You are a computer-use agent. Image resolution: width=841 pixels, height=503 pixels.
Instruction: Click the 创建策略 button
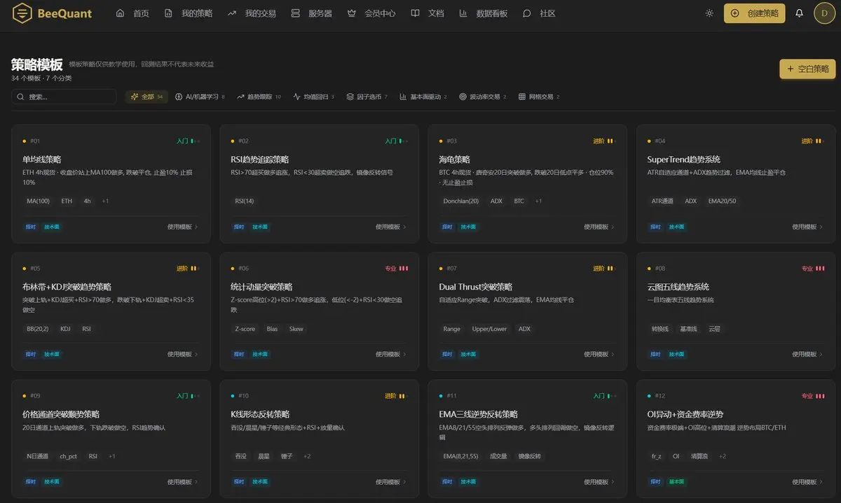click(x=754, y=13)
